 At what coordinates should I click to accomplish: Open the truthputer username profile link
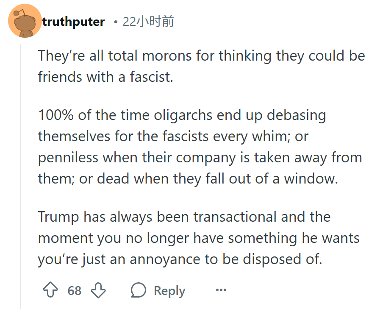click(x=74, y=22)
